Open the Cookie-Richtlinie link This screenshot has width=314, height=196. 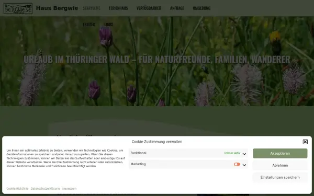(x=17, y=189)
